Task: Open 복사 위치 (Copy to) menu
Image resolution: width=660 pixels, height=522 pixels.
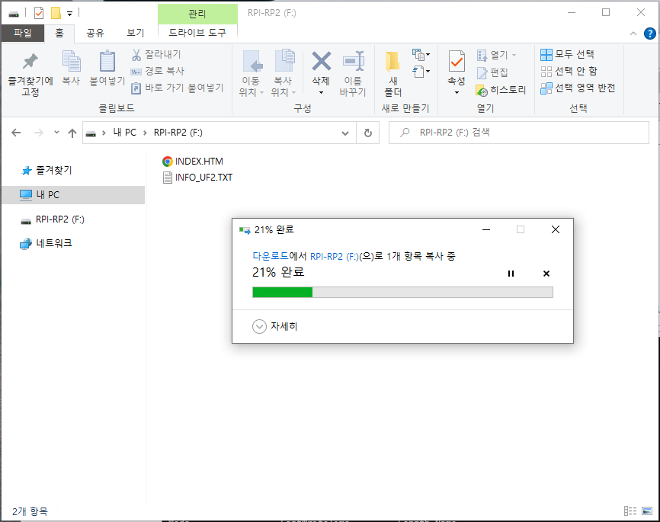Action: point(284,74)
